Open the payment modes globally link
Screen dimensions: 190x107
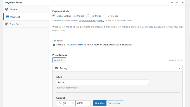(91, 21)
